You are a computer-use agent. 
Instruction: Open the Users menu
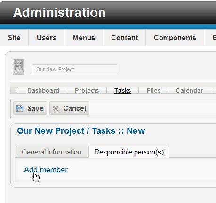pyautogui.click(x=47, y=38)
